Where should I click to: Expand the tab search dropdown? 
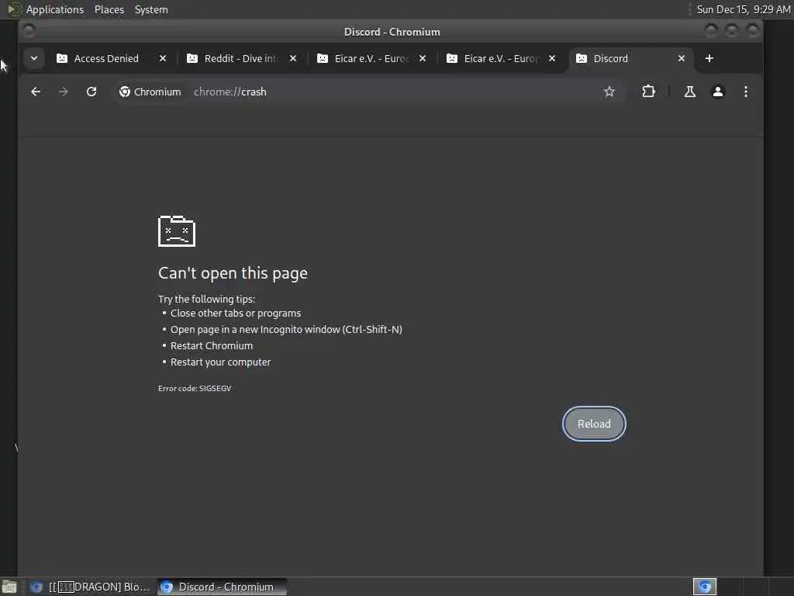34,58
